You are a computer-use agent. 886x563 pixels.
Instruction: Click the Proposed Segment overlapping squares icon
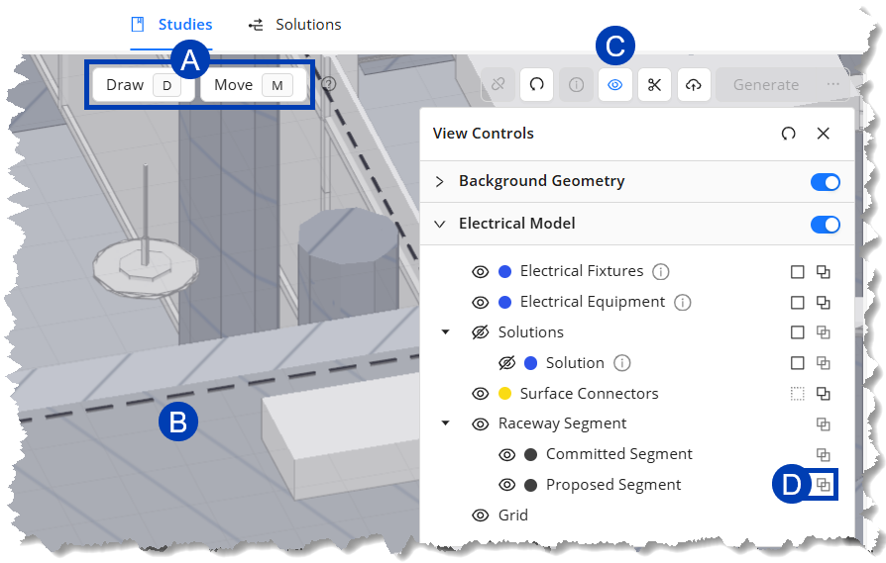click(x=824, y=485)
